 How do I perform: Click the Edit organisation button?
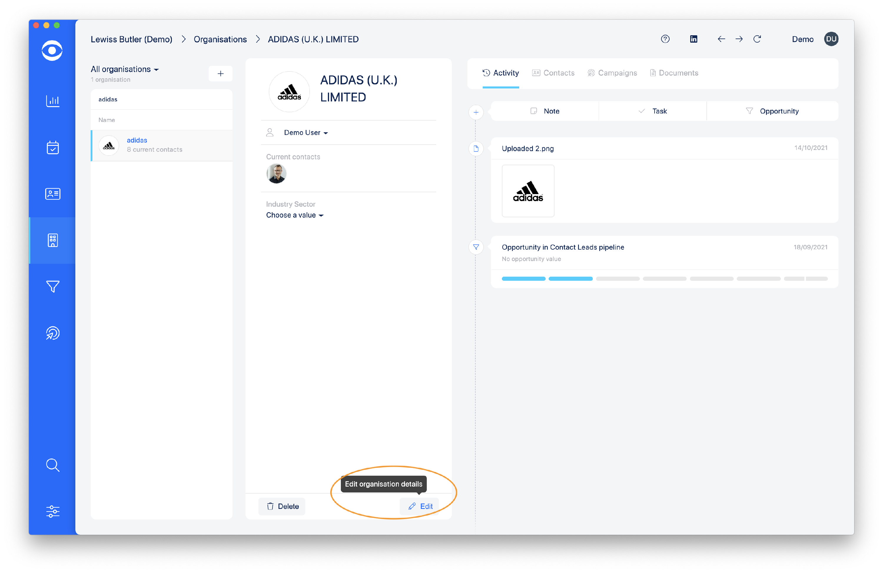[x=420, y=506]
